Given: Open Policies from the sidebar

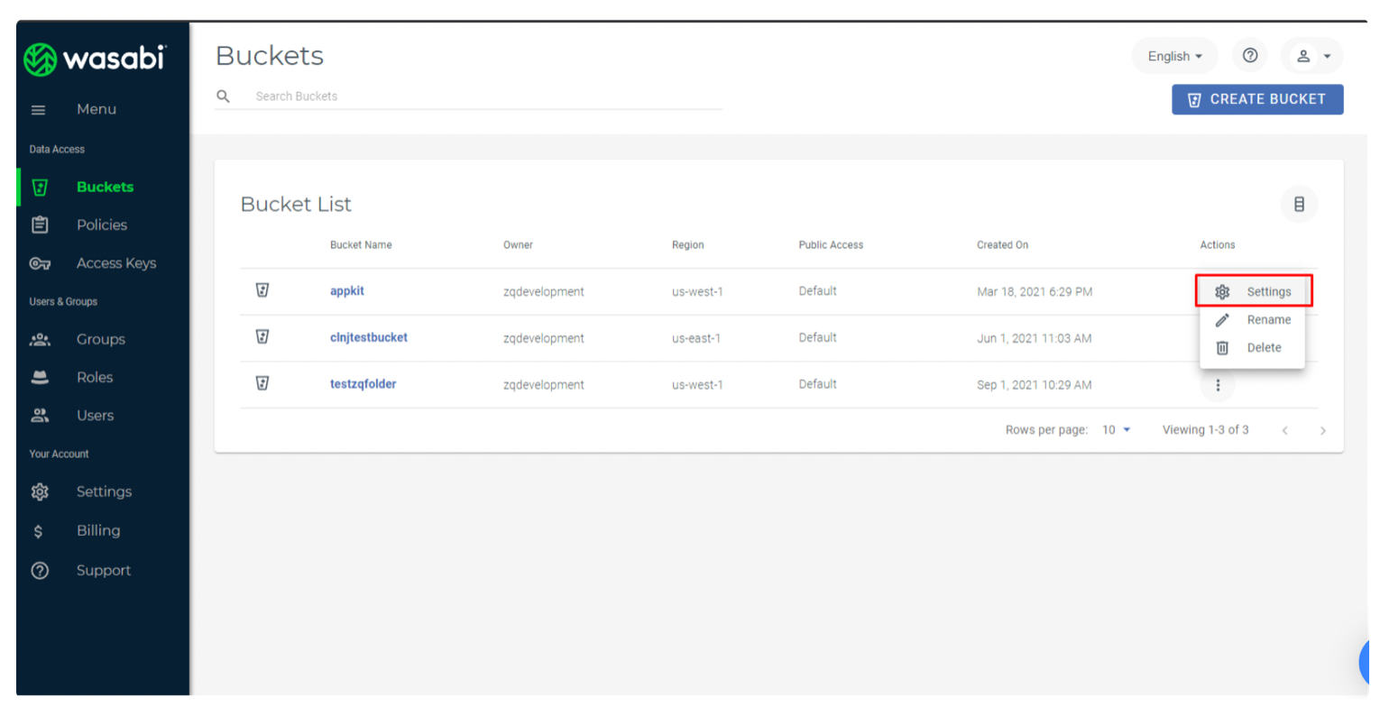Looking at the screenshot, I should coord(101,225).
